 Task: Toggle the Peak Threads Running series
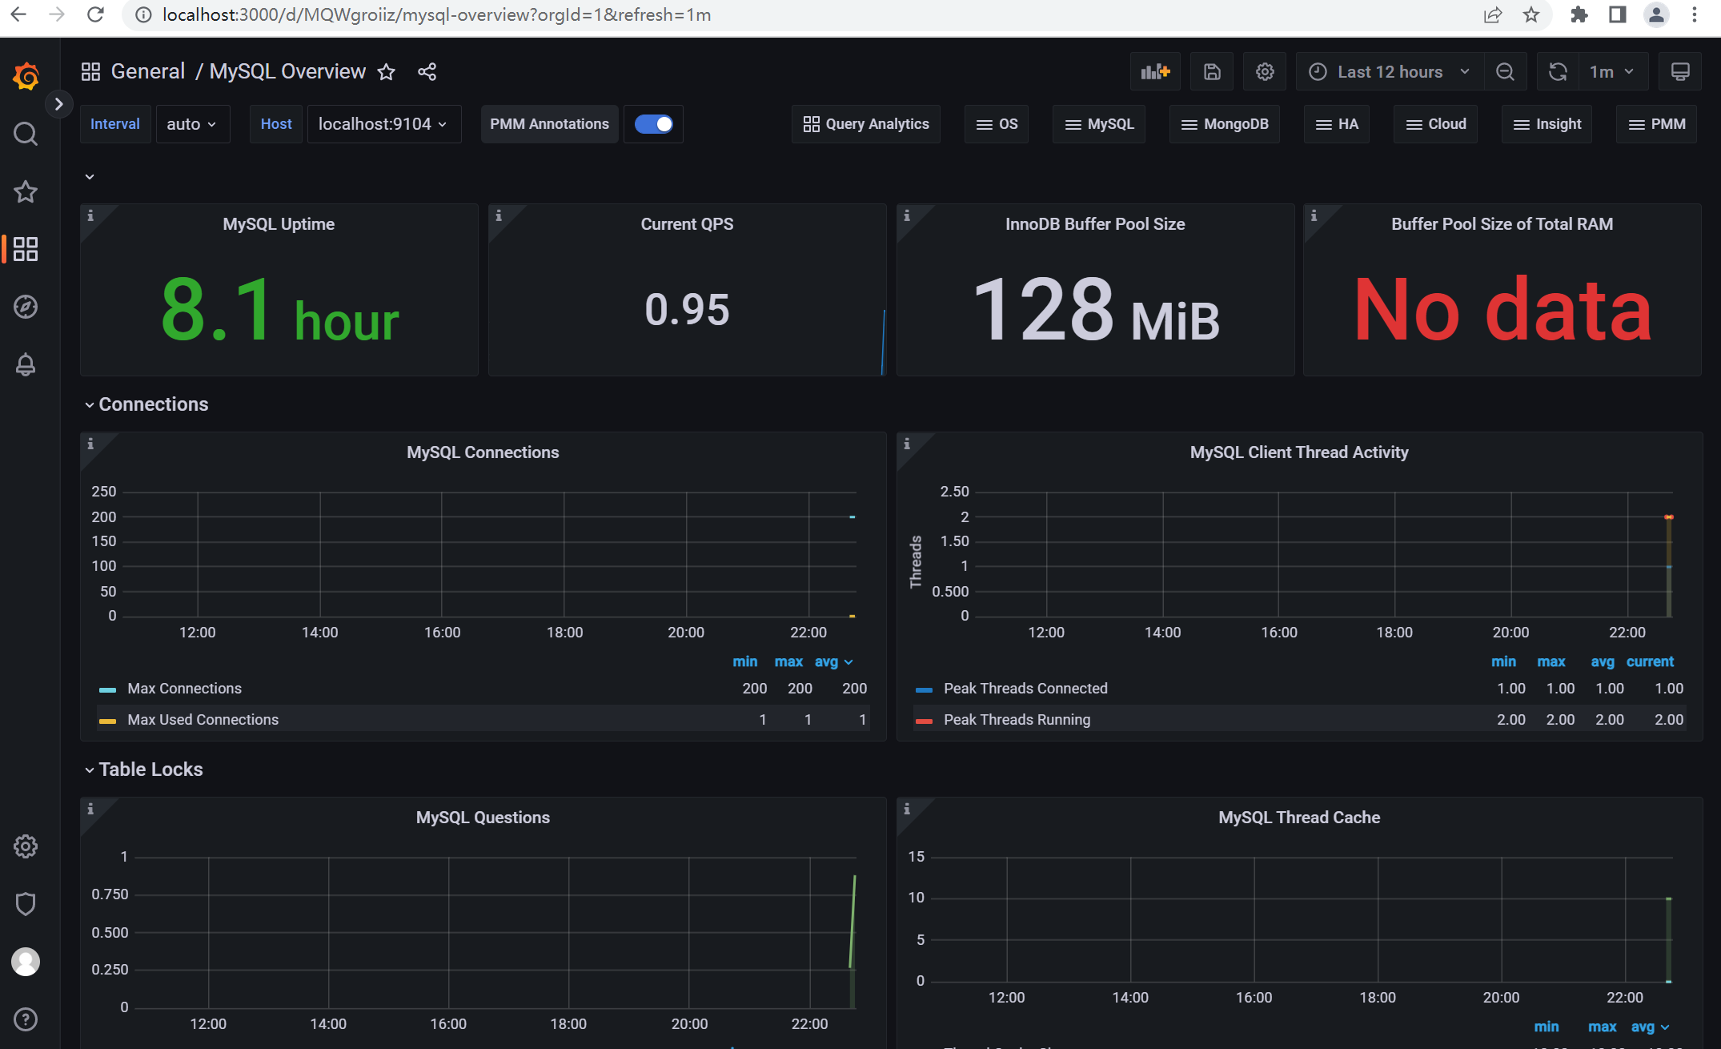click(1017, 720)
